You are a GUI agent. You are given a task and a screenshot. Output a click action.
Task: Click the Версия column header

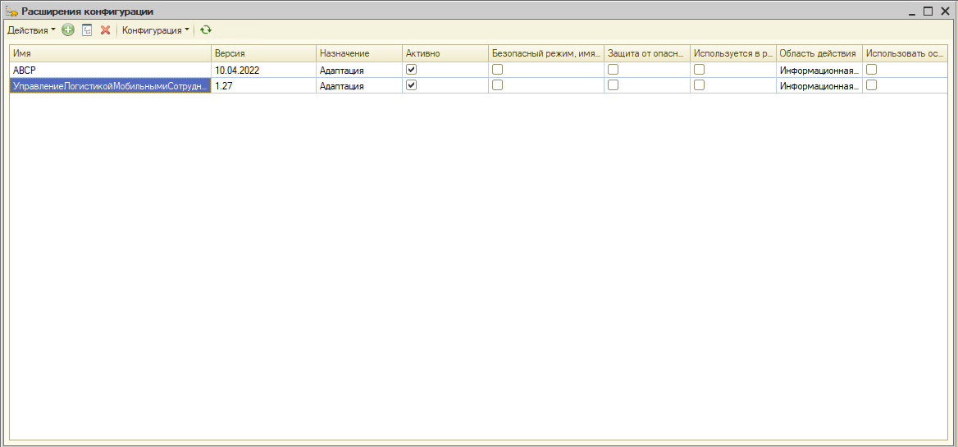click(x=262, y=53)
